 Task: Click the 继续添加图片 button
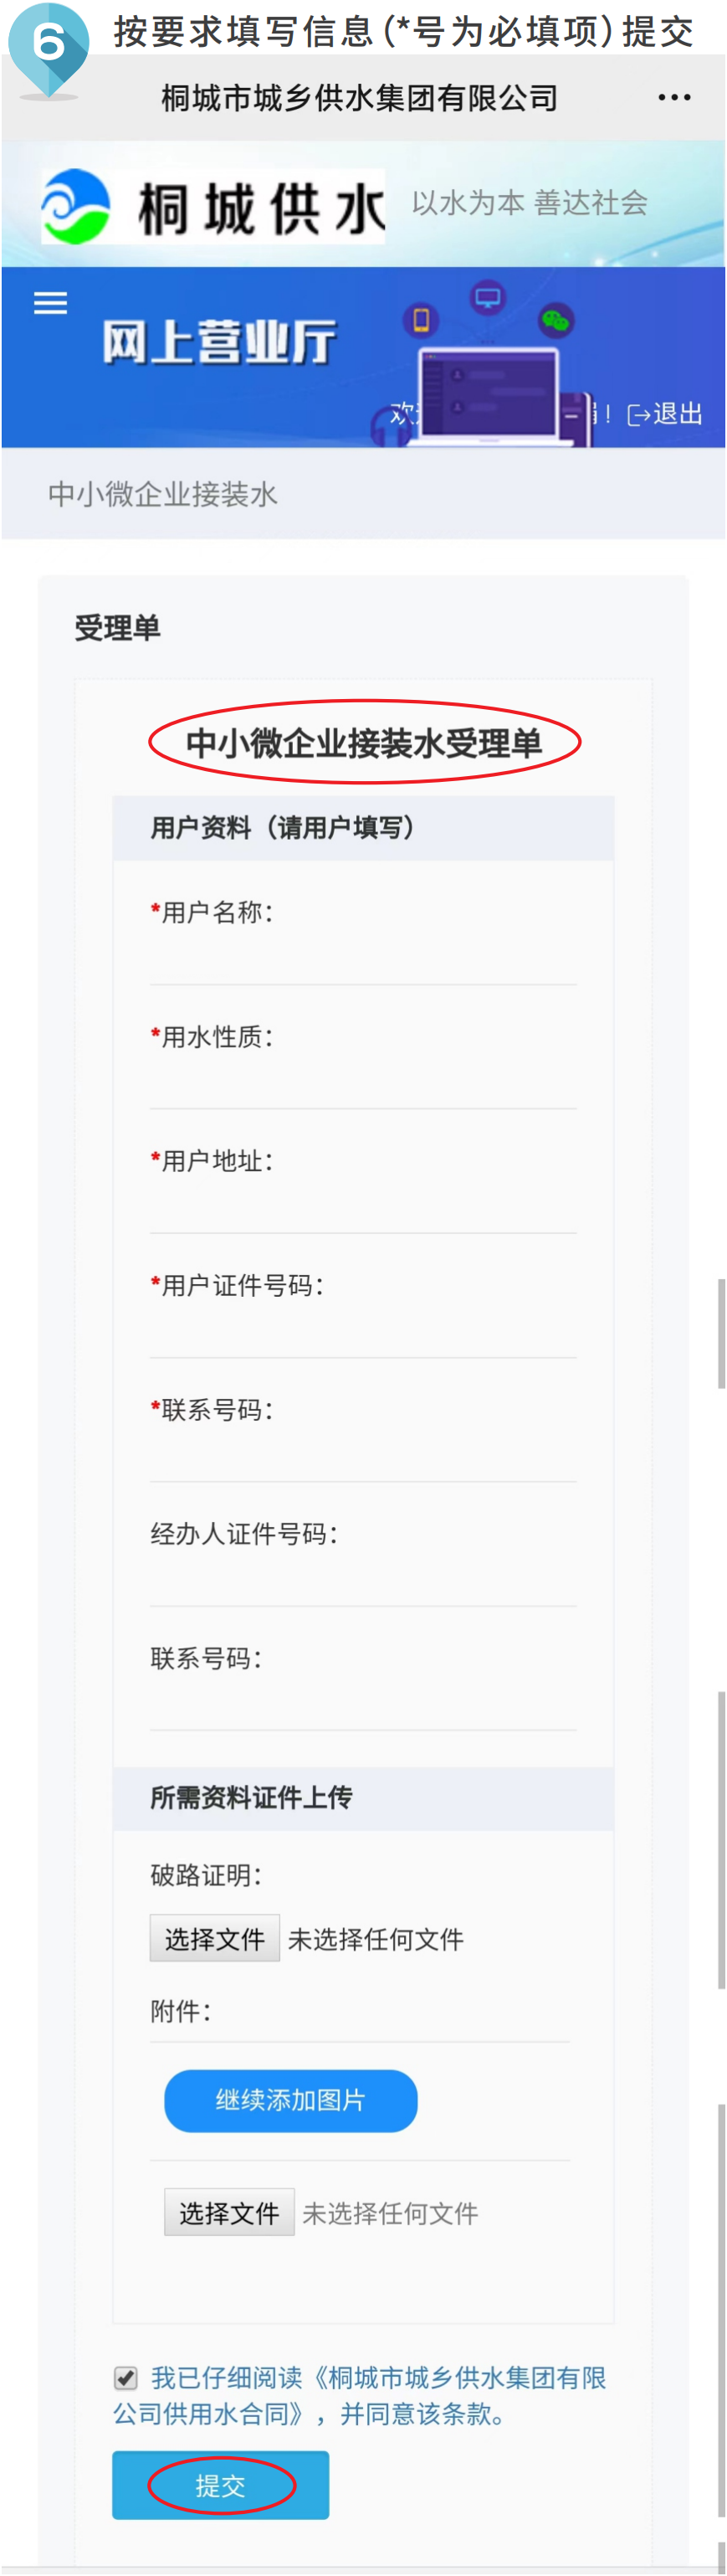pyautogui.click(x=290, y=2100)
